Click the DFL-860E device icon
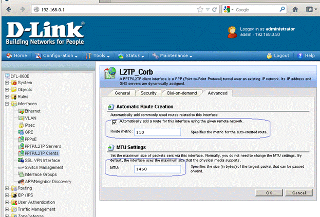Image resolution: width=320 pixels, height=217 pixels. pos(7,76)
